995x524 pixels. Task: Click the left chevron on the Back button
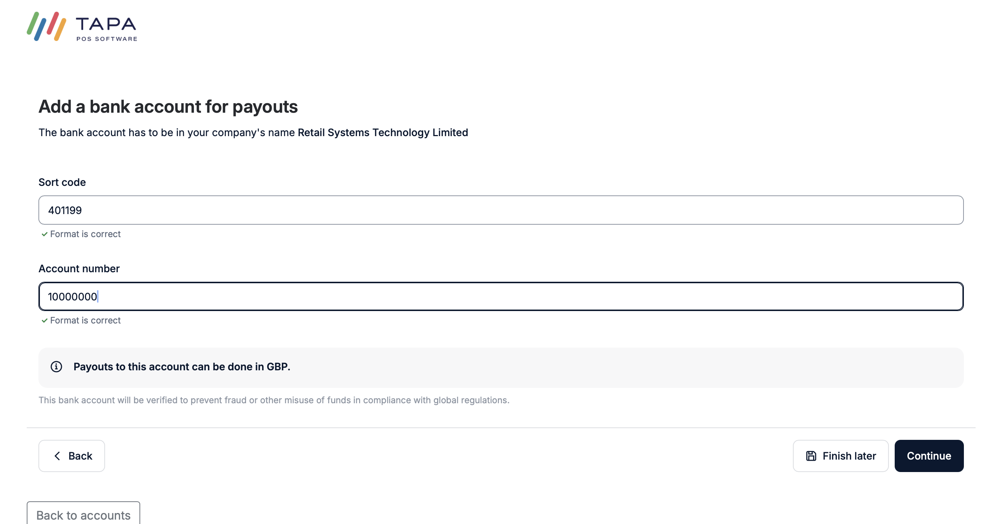[x=57, y=456]
